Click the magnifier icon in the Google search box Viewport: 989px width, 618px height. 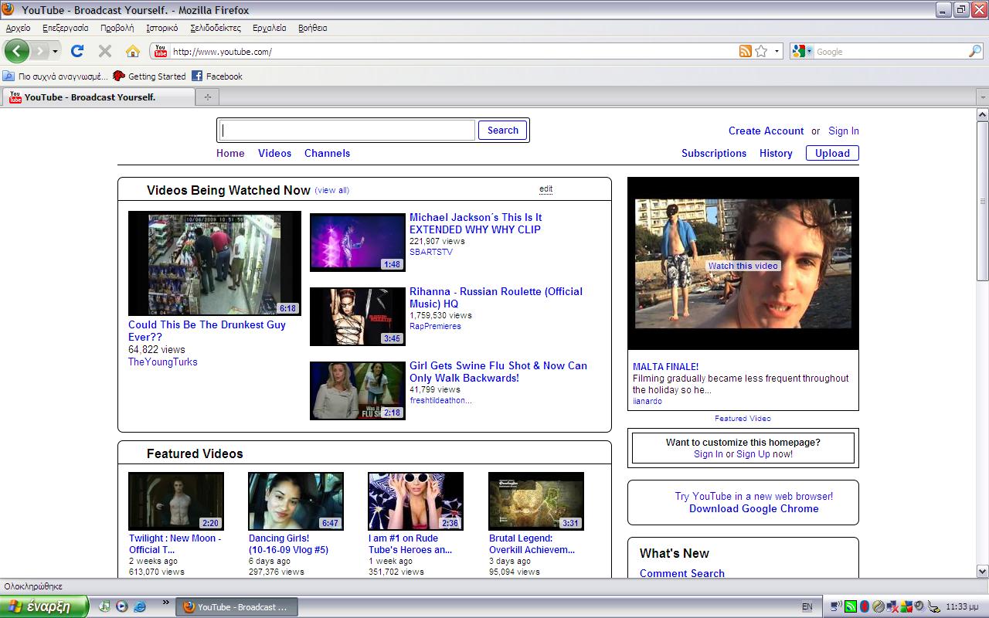pos(975,52)
